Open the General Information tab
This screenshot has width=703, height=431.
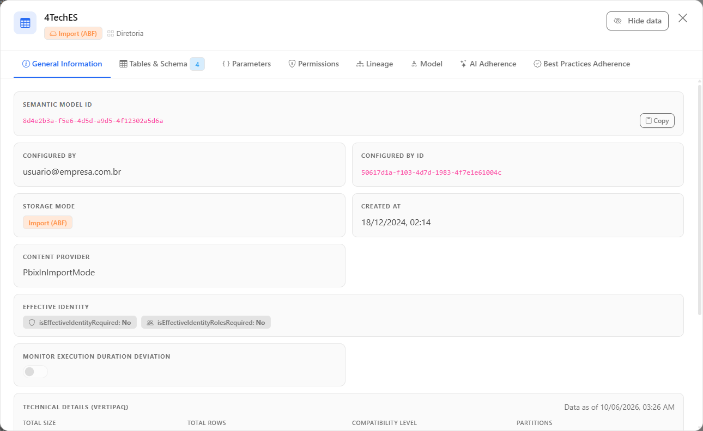coord(62,64)
